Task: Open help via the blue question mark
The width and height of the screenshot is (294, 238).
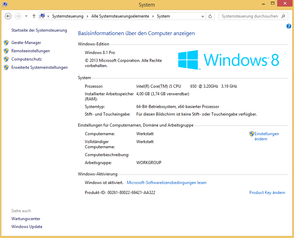Action: coord(289,26)
